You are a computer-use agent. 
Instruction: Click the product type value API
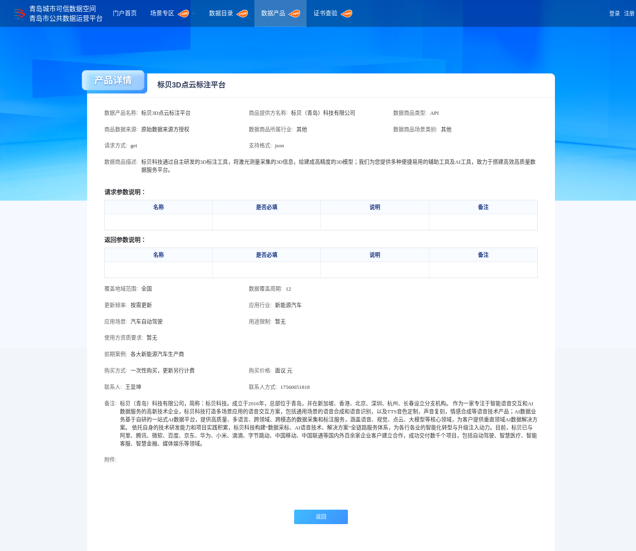tap(434, 113)
